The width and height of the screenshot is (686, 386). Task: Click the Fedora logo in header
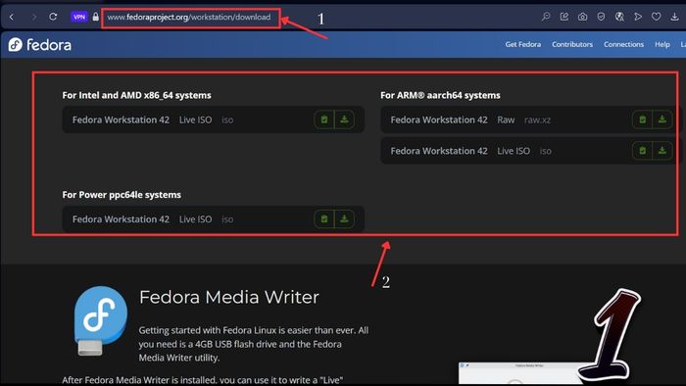pos(40,45)
